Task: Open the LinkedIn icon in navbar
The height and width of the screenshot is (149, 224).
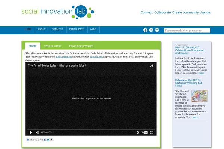Action: (151, 30)
